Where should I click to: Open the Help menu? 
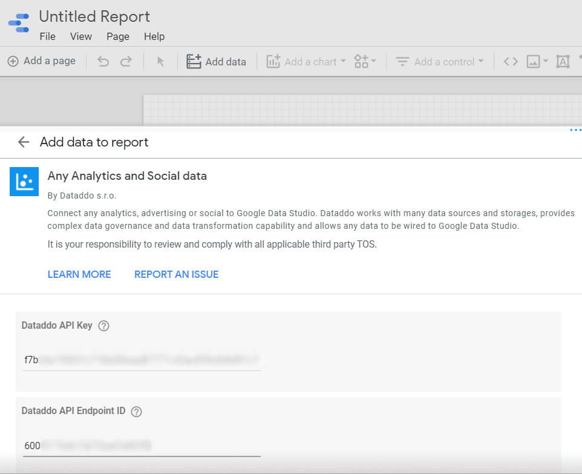[x=154, y=36]
